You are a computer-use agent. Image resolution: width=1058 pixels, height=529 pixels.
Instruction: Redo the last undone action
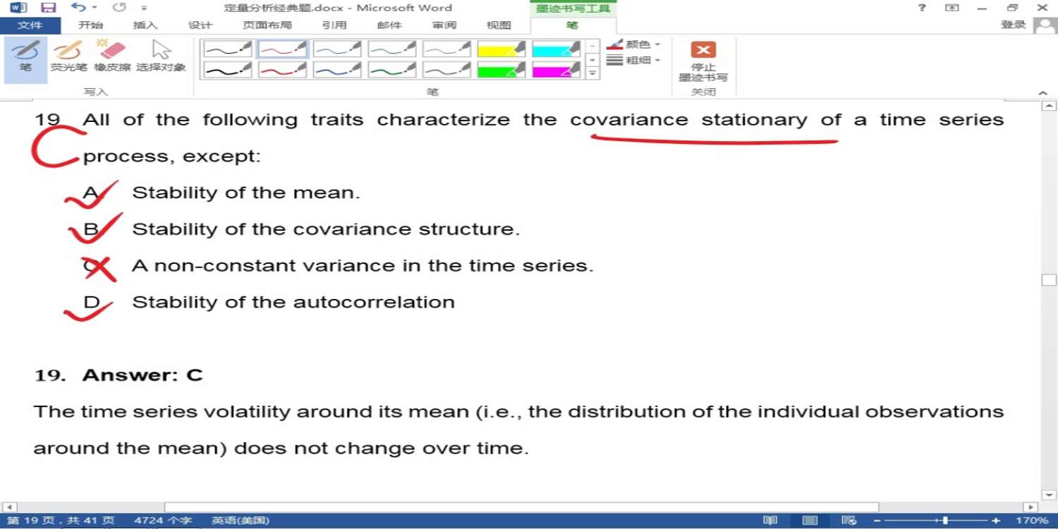pyautogui.click(x=119, y=8)
